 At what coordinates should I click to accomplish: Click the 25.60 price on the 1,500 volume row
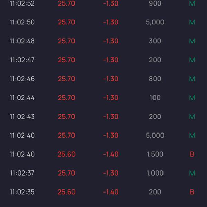67,154
